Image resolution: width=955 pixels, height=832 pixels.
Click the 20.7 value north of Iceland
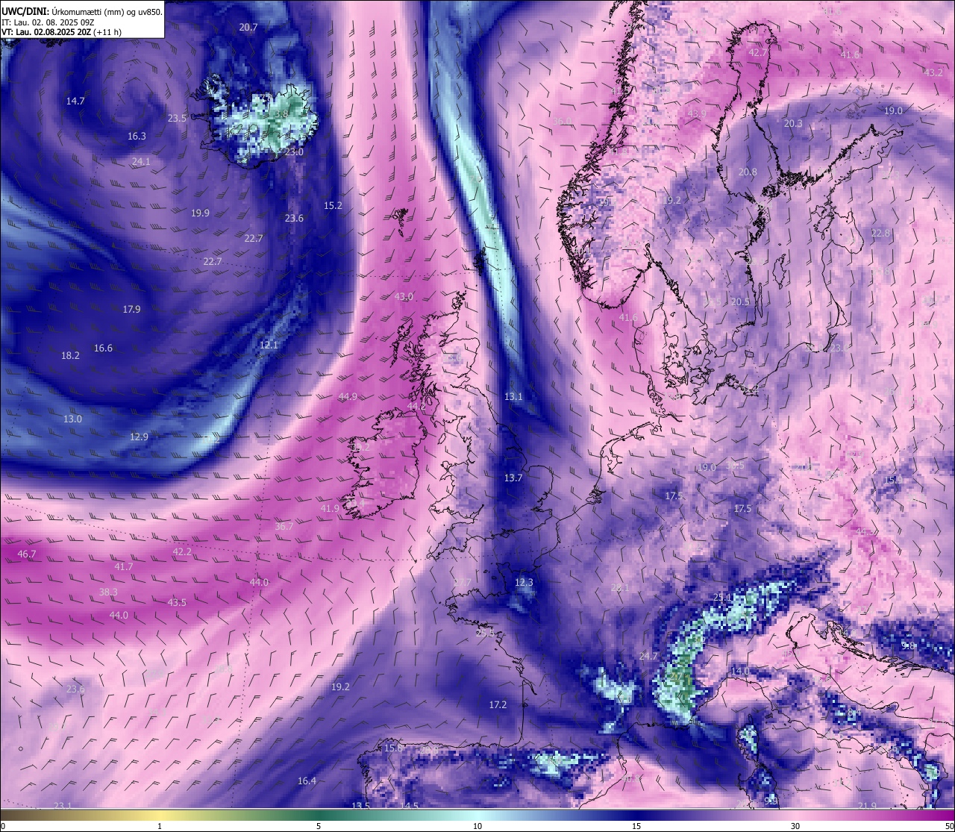point(248,27)
